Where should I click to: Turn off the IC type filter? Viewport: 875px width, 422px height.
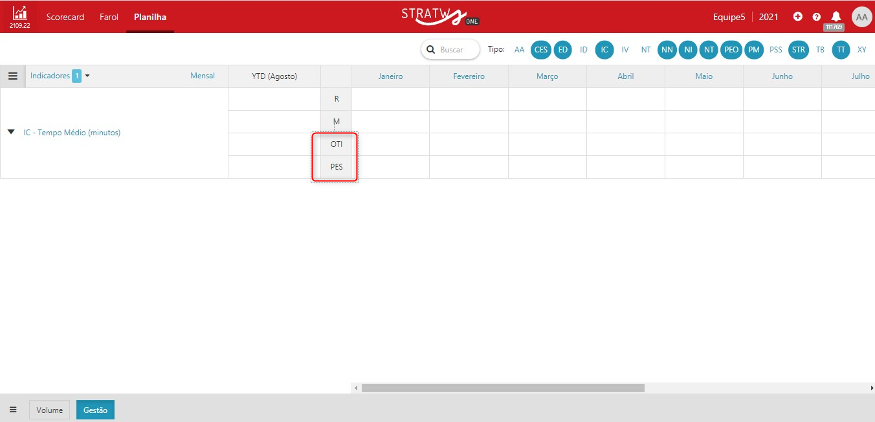[x=604, y=50]
